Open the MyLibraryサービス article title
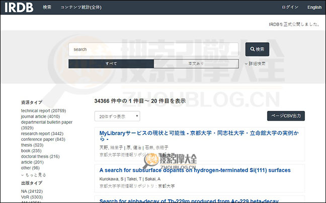326x203 pixels. 197,133
